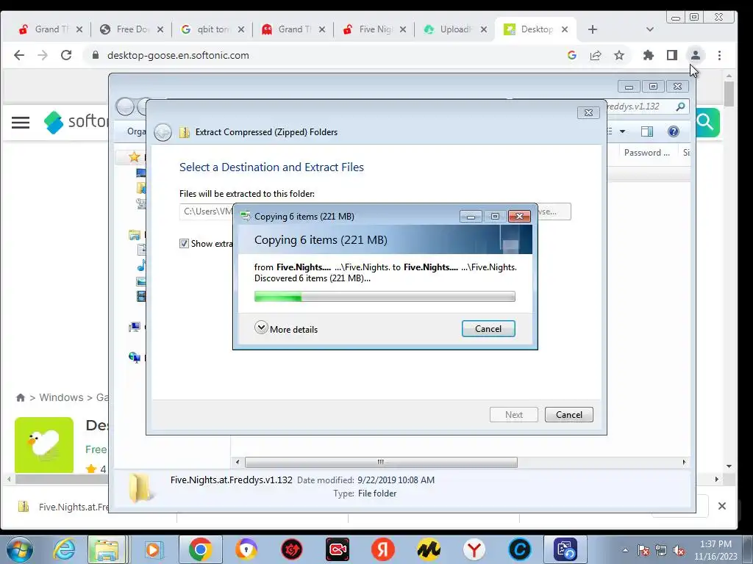
Task: Click page scrollbar down arrow
Action: (x=729, y=466)
